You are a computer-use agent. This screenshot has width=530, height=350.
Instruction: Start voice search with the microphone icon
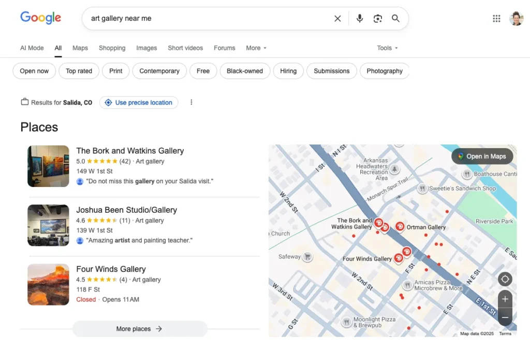click(x=360, y=19)
